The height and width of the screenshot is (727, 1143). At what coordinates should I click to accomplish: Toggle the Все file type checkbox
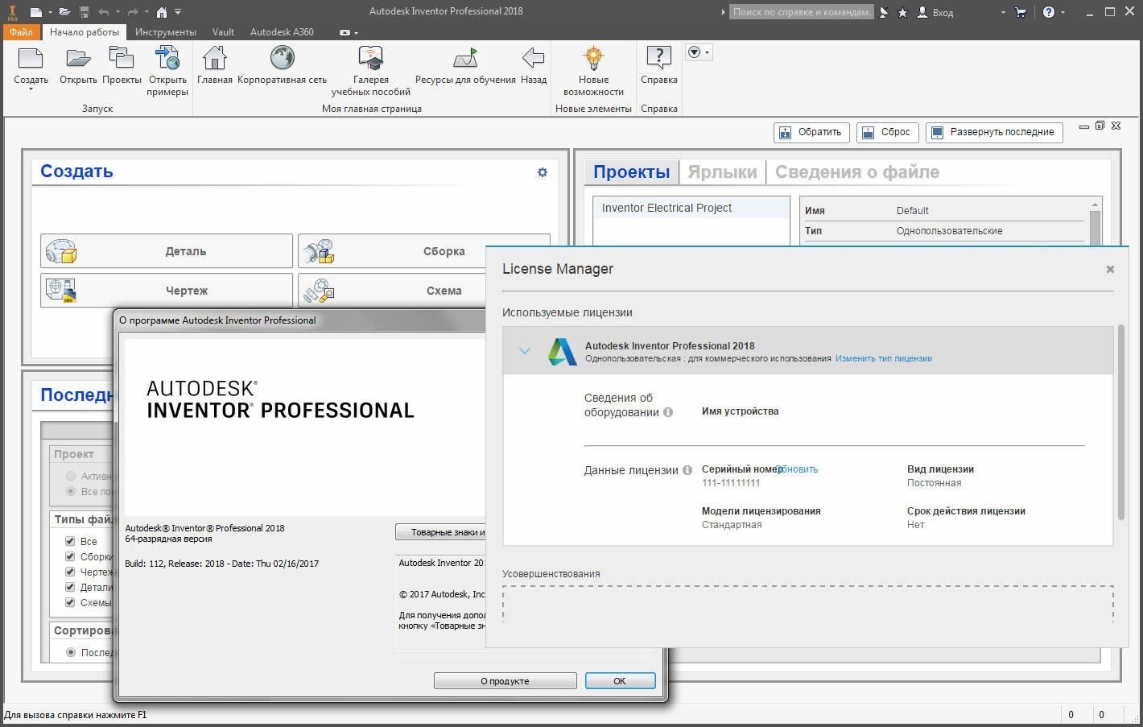pos(70,541)
